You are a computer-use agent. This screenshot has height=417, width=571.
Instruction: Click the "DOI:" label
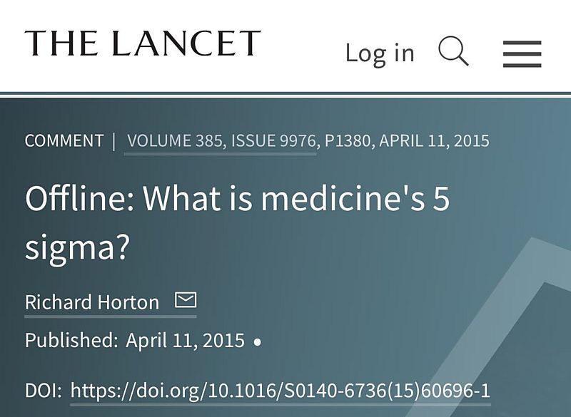click(44, 391)
